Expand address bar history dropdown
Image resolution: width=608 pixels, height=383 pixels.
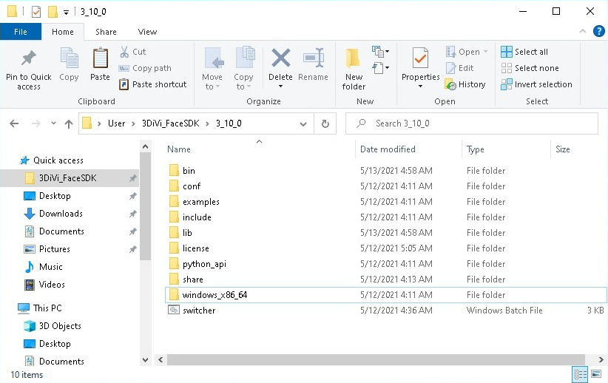click(303, 123)
